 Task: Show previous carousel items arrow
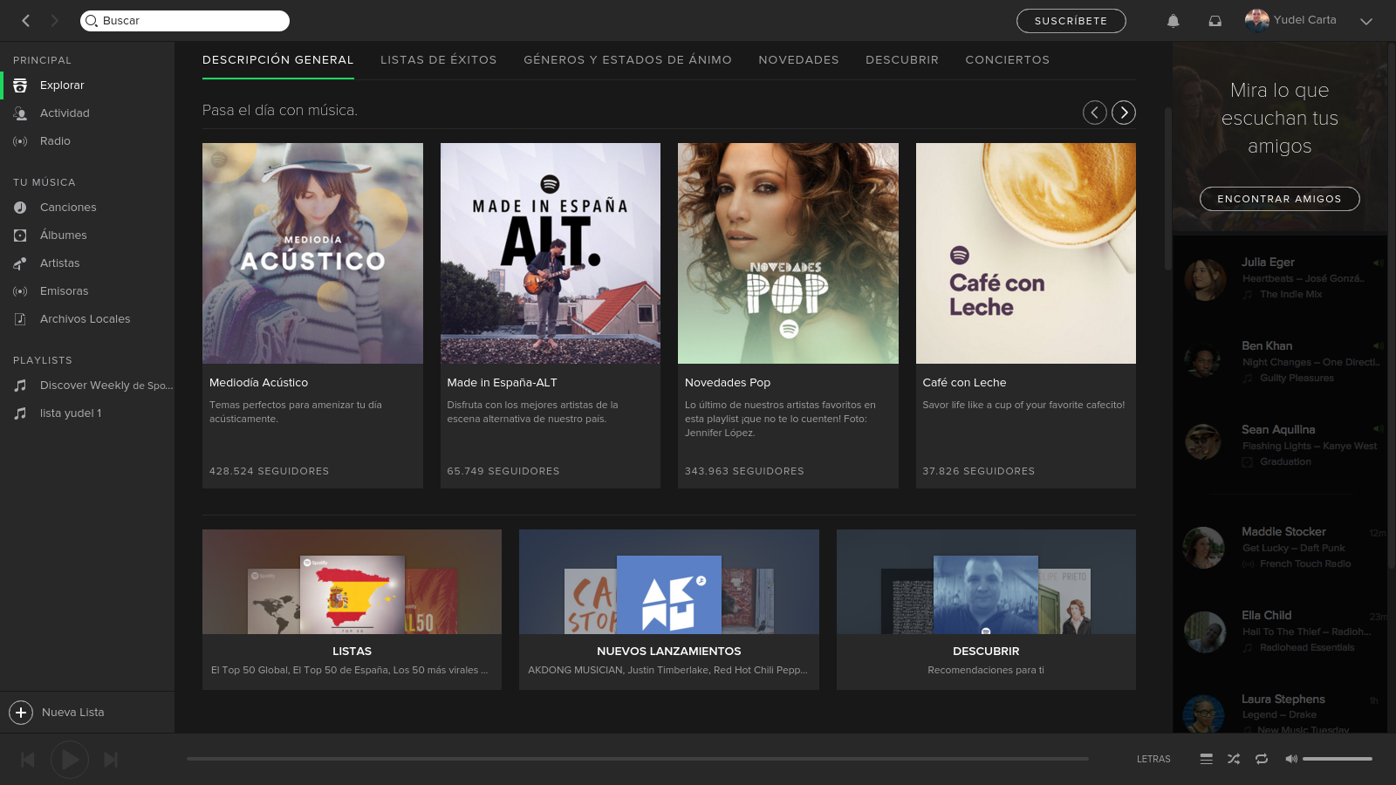1095,113
